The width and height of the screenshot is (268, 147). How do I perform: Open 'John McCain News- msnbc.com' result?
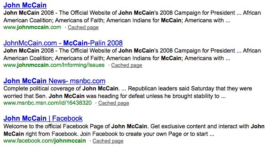(54, 81)
